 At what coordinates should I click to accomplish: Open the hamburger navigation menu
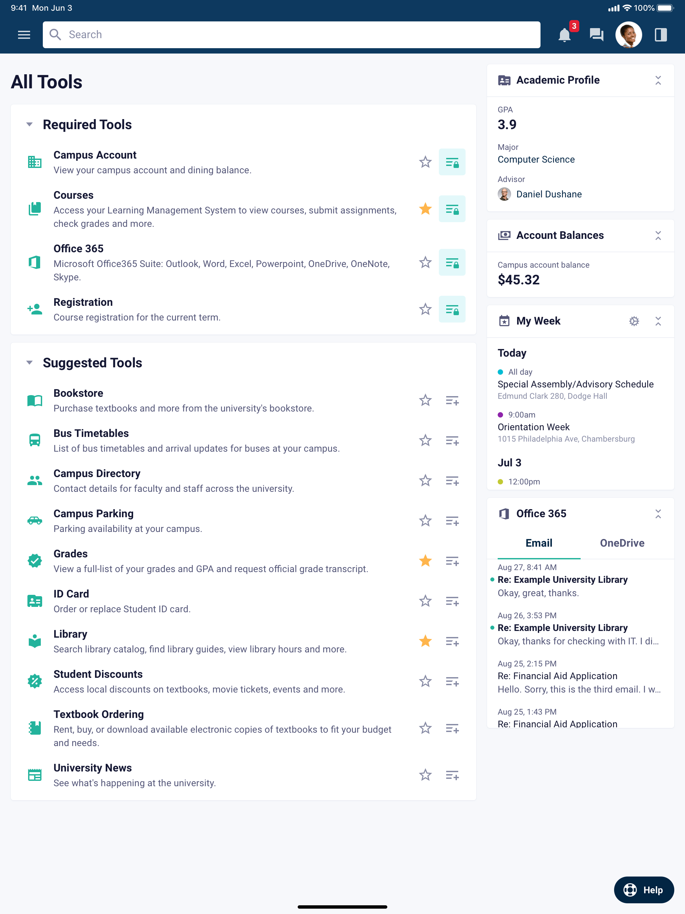[24, 35]
